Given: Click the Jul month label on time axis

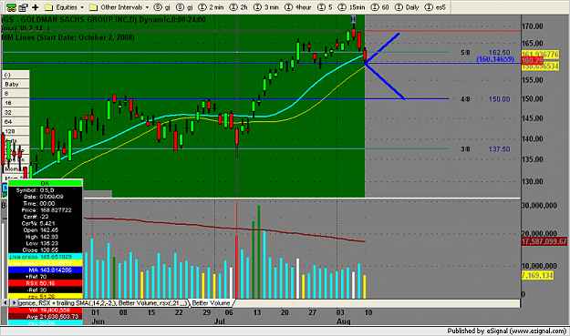Looking at the screenshot, I should [219, 321].
